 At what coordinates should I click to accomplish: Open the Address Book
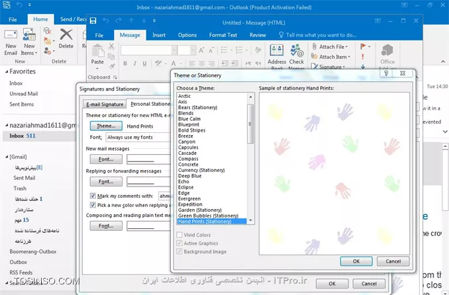click(x=277, y=57)
